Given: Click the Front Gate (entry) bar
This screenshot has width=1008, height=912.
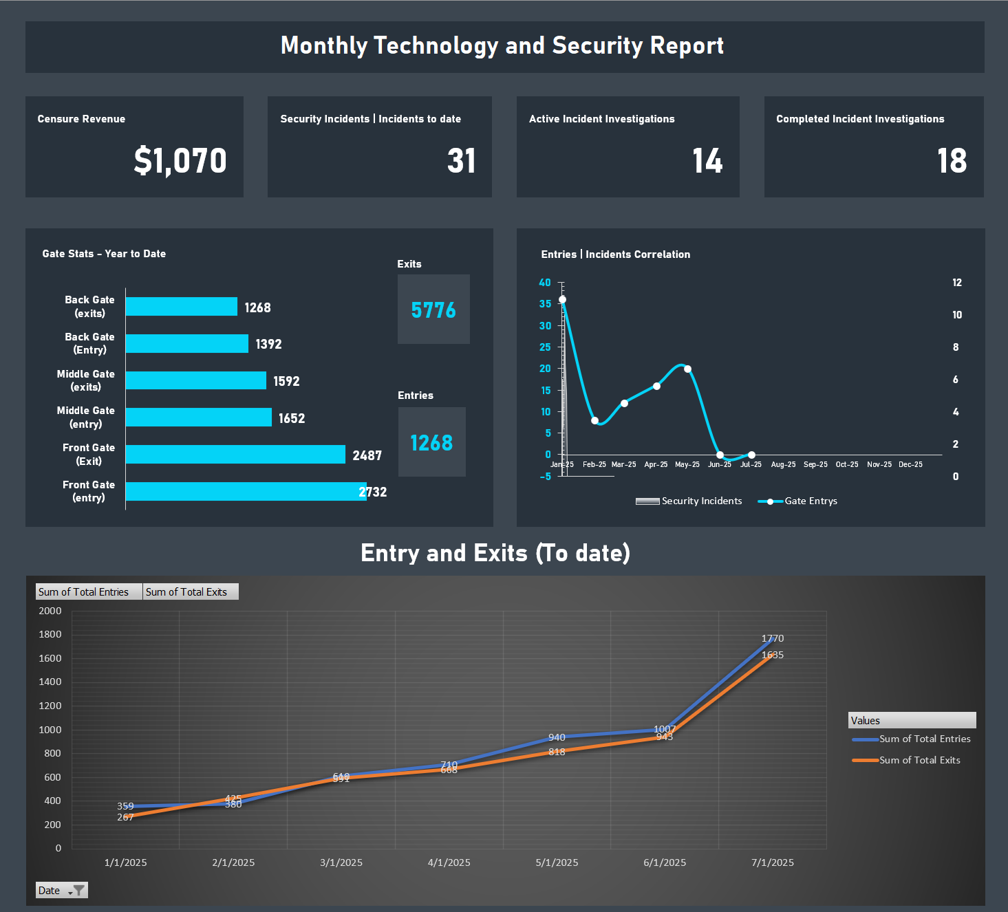Looking at the screenshot, I should pyautogui.click(x=246, y=491).
